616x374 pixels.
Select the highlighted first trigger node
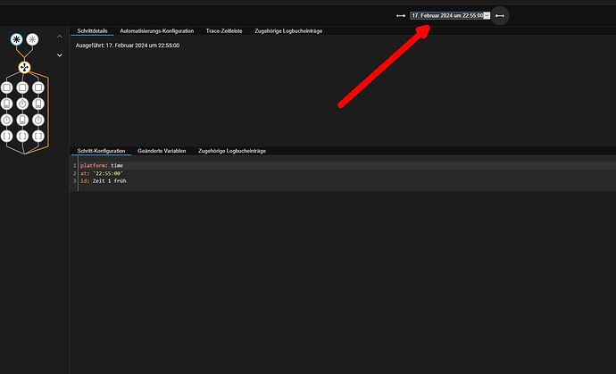point(16,39)
